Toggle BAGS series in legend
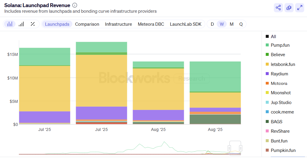 [x=274, y=122]
